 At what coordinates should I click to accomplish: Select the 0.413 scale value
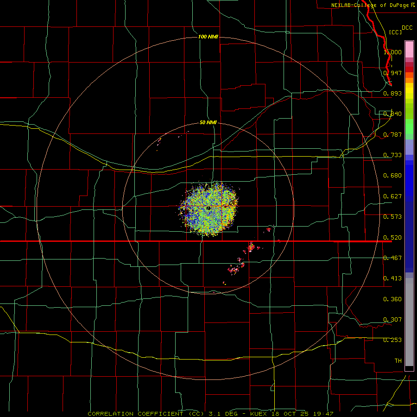click(x=392, y=278)
